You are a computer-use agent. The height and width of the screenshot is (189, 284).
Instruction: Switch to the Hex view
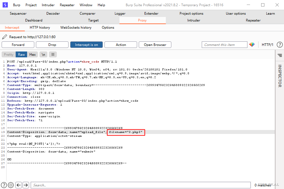point(33,54)
